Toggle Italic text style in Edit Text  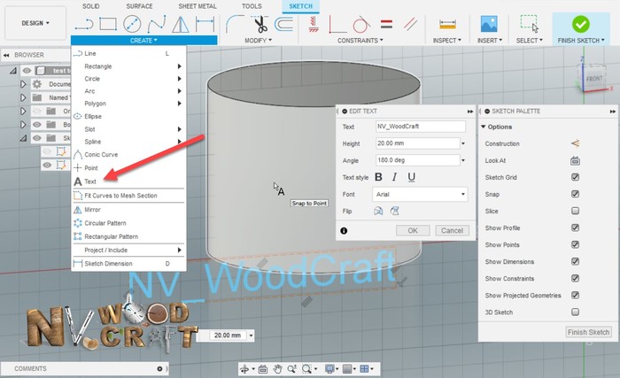coord(395,177)
